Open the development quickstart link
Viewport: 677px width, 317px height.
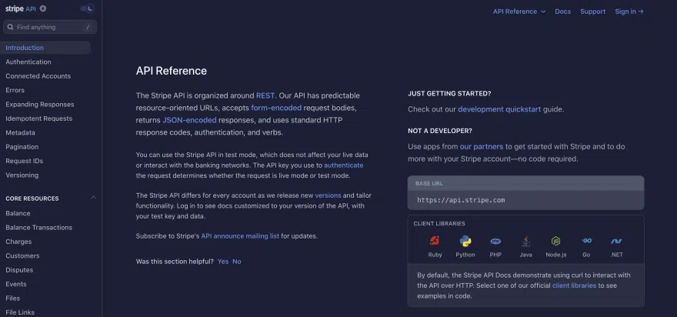click(x=499, y=110)
